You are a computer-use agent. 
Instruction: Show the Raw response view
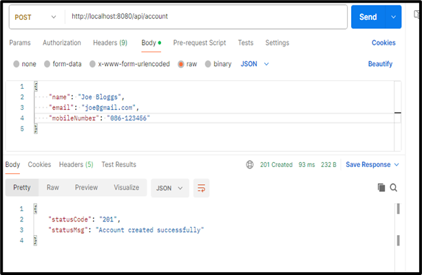52,188
